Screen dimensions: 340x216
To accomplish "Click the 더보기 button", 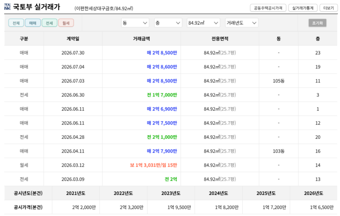I will tap(329, 8).
